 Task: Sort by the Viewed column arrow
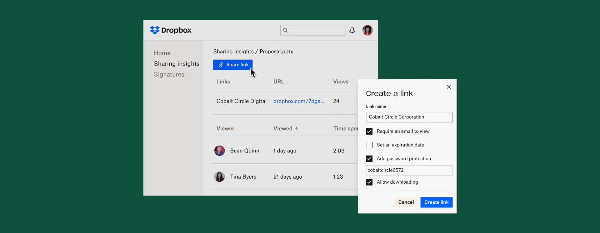click(x=297, y=129)
